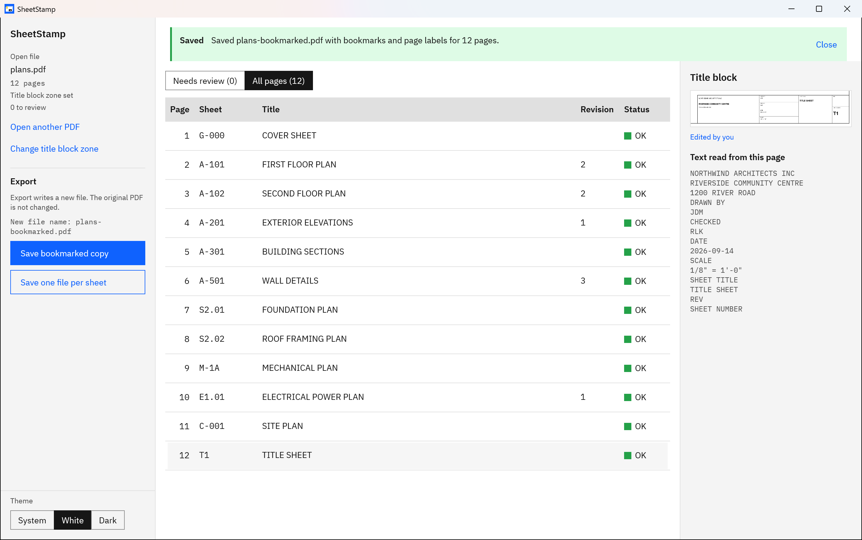Screen dimensions: 862x540
Task: Click the Sheet column header
Action: coord(210,109)
